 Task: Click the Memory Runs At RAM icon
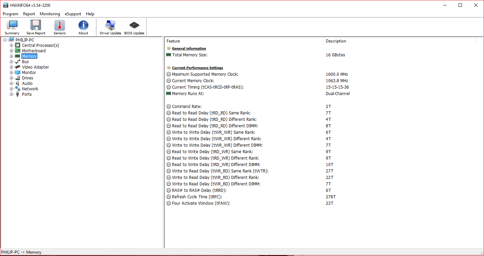click(x=169, y=93)
